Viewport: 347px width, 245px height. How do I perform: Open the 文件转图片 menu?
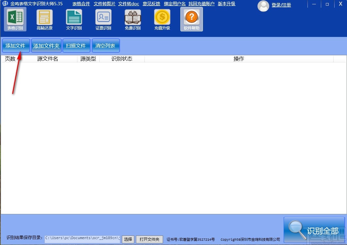tap(104, 4)
